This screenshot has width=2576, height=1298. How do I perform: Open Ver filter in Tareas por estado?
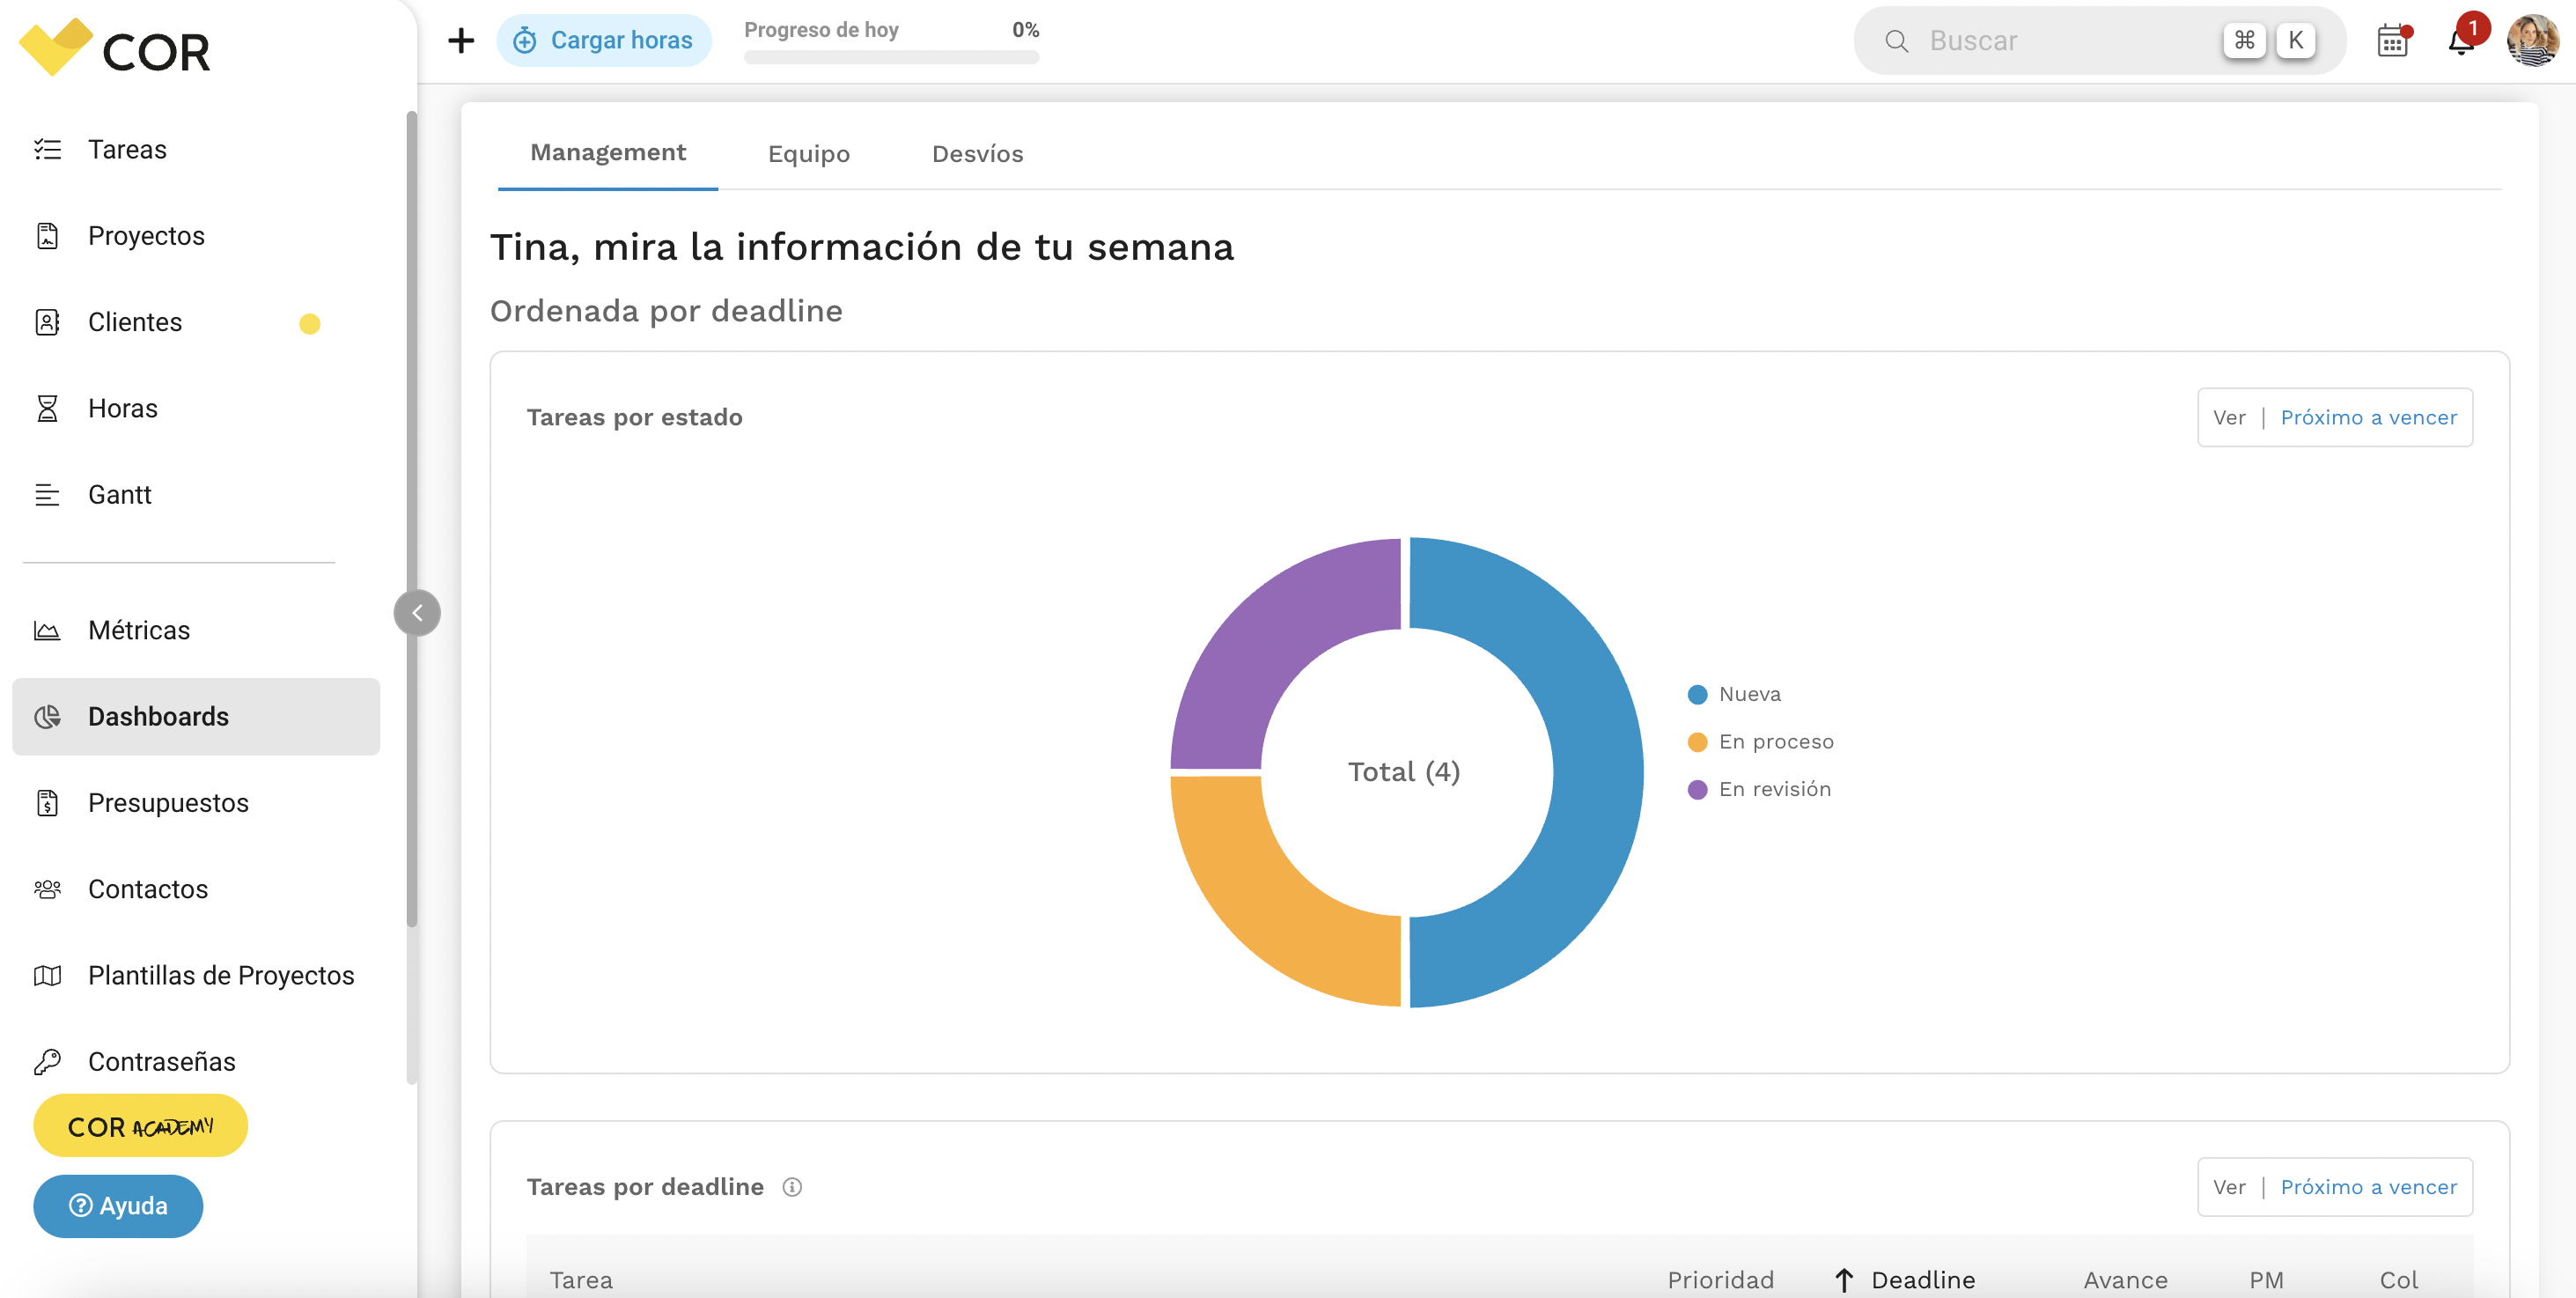2335,417
